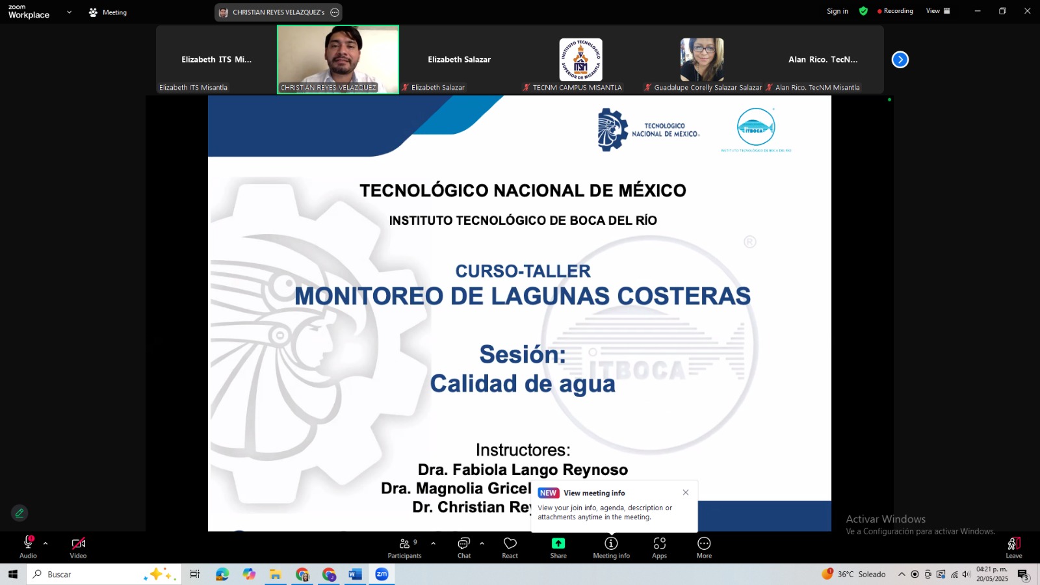Open the Windows Start menu
This screenshot has width=1040, height=585.
pos(13,575)
